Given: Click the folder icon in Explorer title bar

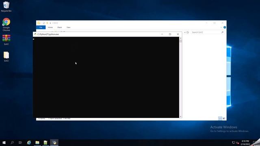Looking at the screenshot, I should 39,23.
